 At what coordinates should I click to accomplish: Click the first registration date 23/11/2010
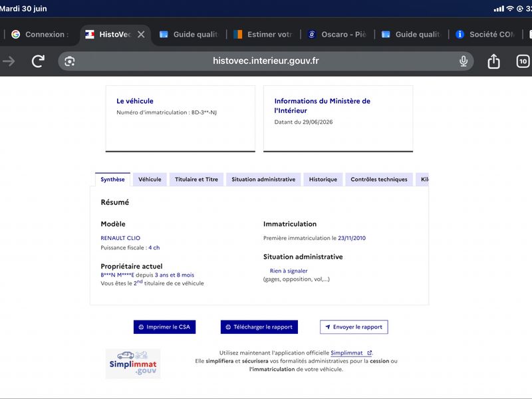tap(352, 238)
